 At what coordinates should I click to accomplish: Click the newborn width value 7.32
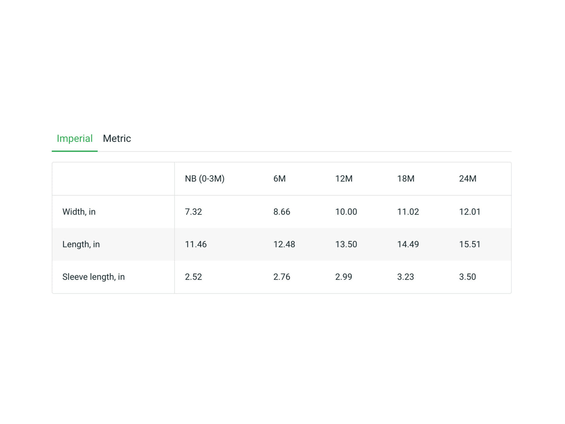pos(193,212)
